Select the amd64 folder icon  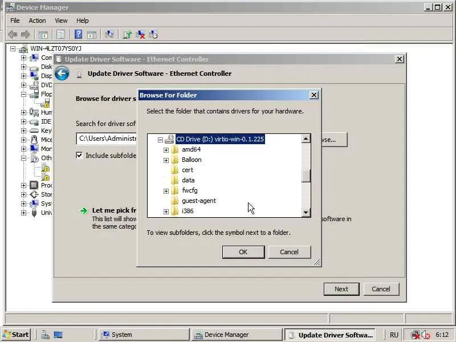point(175,149)
